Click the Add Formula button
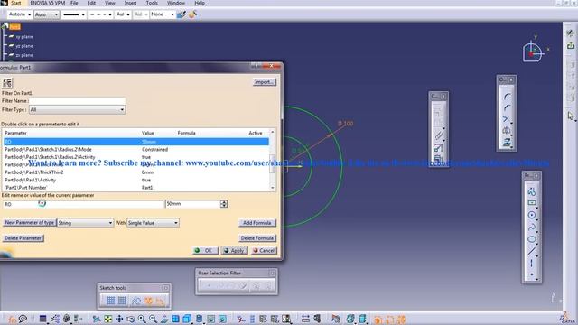The image size is (578, 325). 256,223
